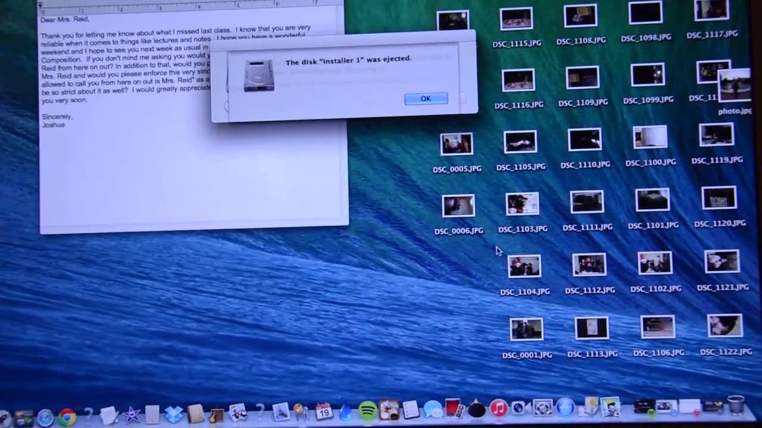Viewport: 762px width, 428px height.
Task: Open iMovie star icon in the Dock
Action: [132, 416]
